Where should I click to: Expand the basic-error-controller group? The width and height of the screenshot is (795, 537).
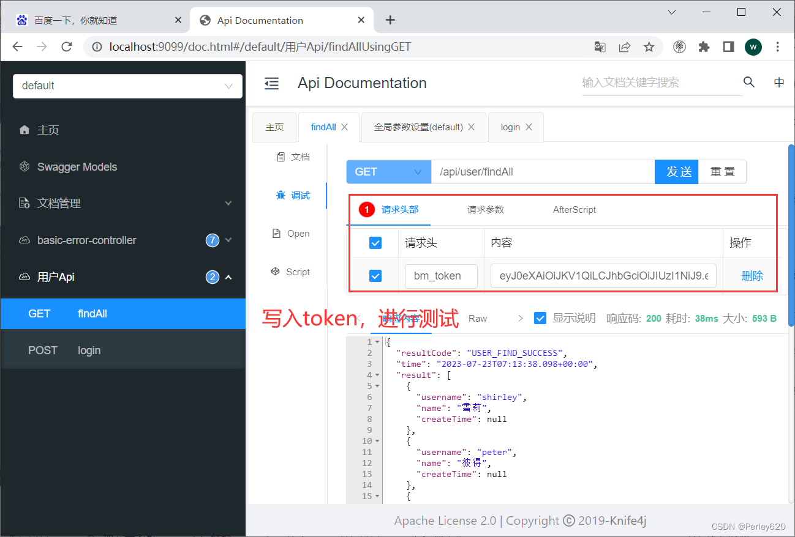(x=122, y=240)
